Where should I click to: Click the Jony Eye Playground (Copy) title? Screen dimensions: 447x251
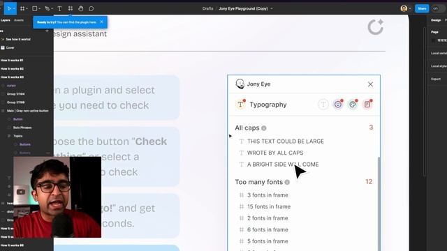point(243,8)
